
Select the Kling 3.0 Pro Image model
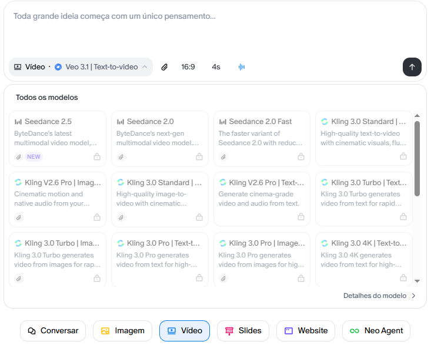262,260
